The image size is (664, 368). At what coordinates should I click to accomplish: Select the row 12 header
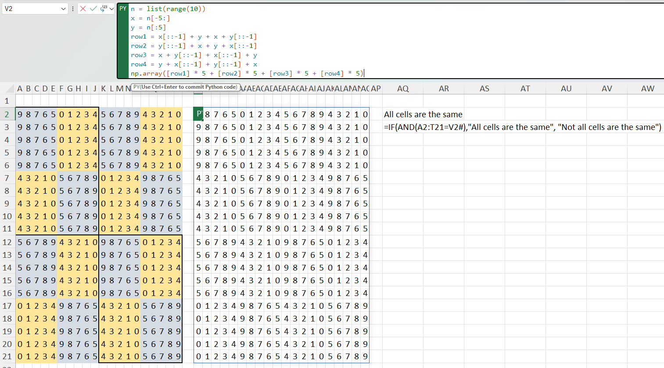coord(7,242)
